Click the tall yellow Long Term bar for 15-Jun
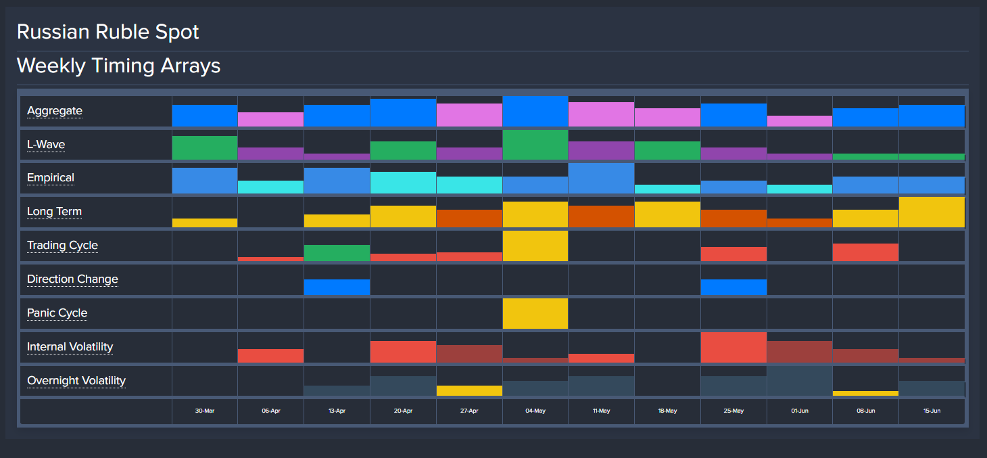 pos(932,212)
